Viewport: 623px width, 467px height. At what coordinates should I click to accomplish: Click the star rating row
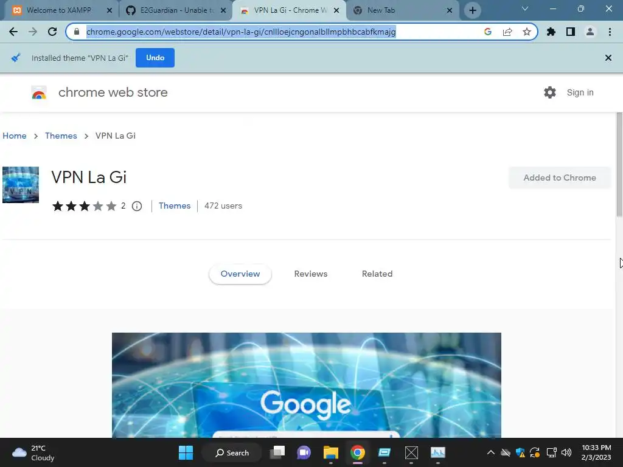pyautogui.click(x=84, y=206)
